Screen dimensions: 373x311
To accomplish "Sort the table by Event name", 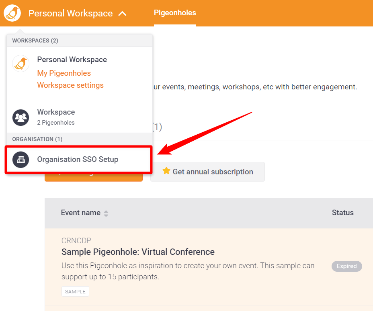I will point(106,213).
